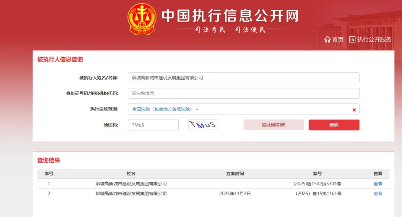Click company name in result row 2
Viewport: 402px width, 217px height.
click(131, 194)
